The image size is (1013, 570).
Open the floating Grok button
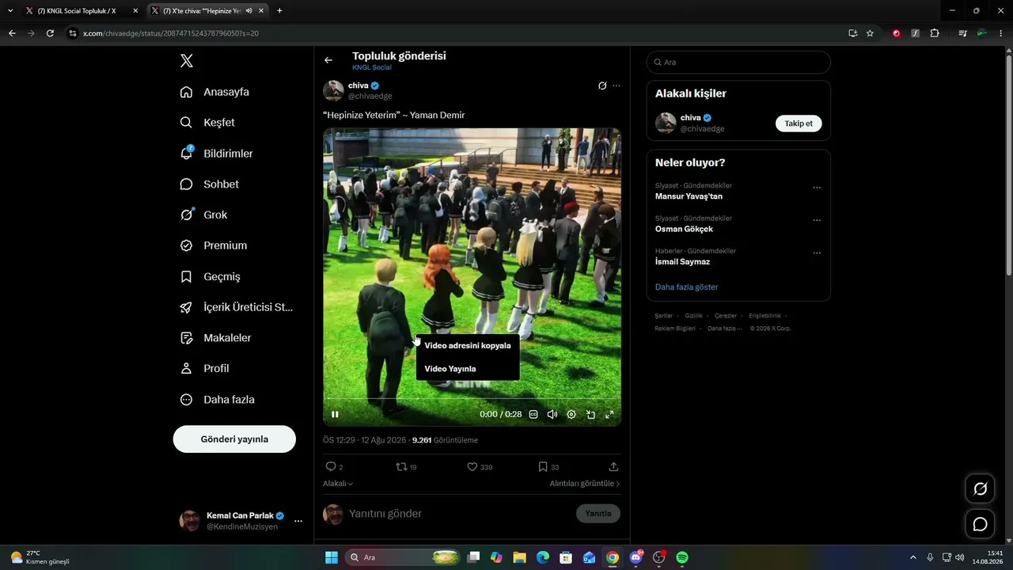(x=980, y=488)
